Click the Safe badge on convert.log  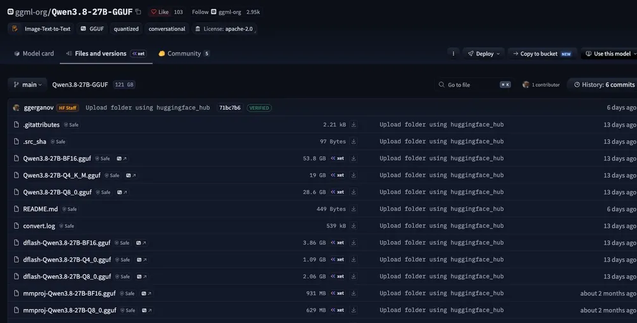pyautogui.click(x=67, y=226)
